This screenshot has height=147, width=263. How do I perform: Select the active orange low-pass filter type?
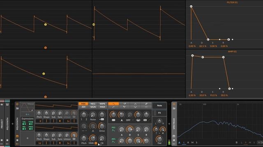click(113, 104)
